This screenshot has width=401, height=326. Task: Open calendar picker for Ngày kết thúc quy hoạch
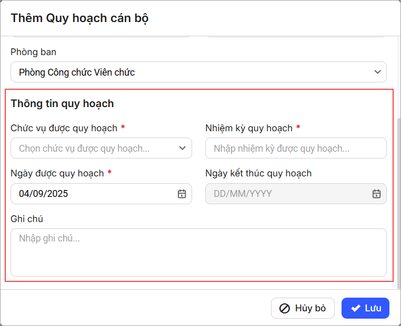click(376, 194)
